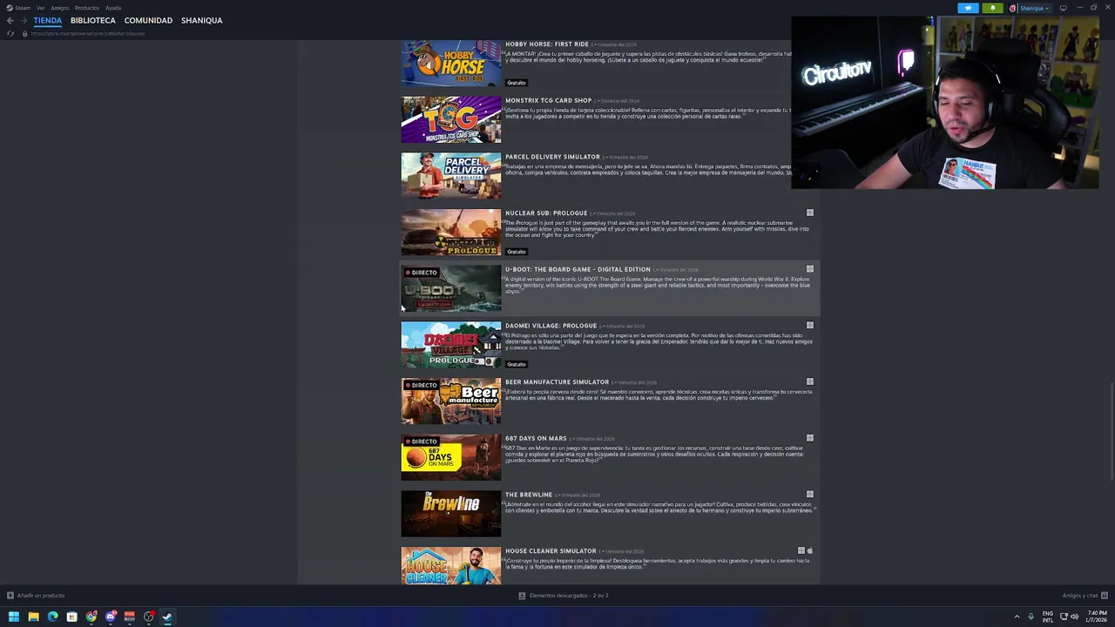Click Gratuito tag on Nuclear Sub: Prologue
Image resolution: width=1115 pixels, height=627 pixels.
(x=517, y=252)
